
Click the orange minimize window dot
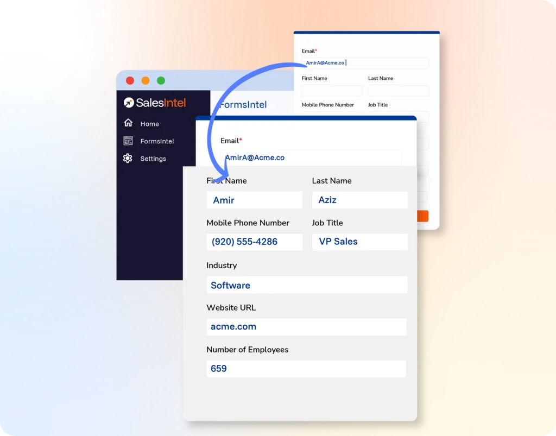146,81
